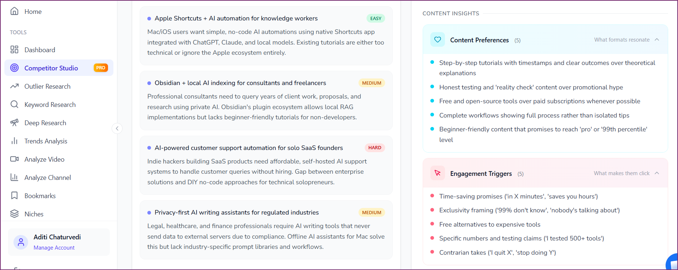Open Competitor Studio menu item
The height and width of the screenshot is (270, 678).
point(51,68)
